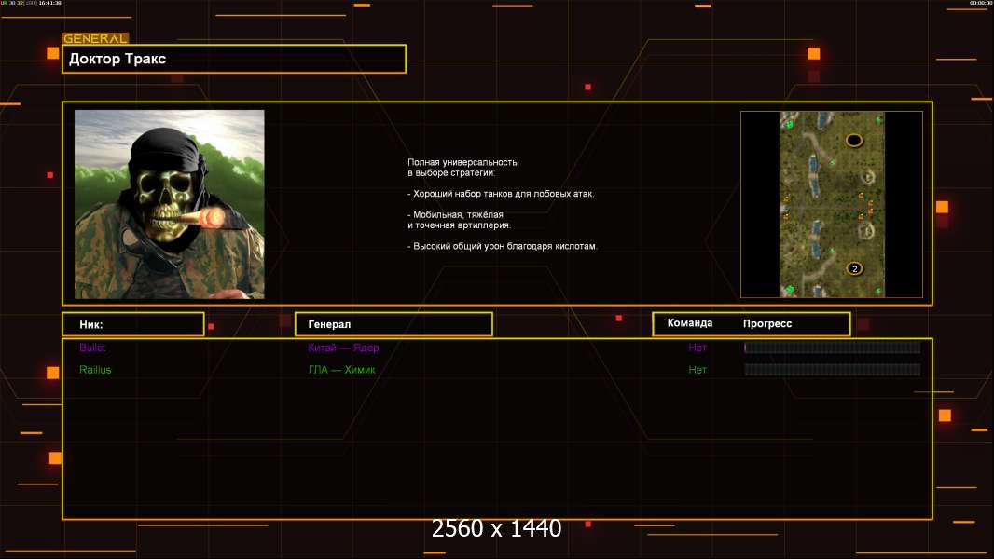This screenshot has height=559, width=994.
Task: Click the ГЛА — Химик general entry
Action: pos(341,370)
